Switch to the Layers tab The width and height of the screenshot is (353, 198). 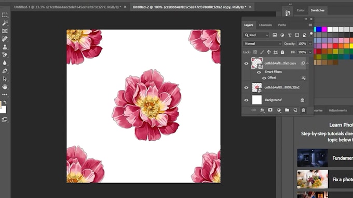[x=249, y=25]
